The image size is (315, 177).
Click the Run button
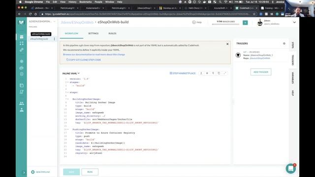[90, 172]
